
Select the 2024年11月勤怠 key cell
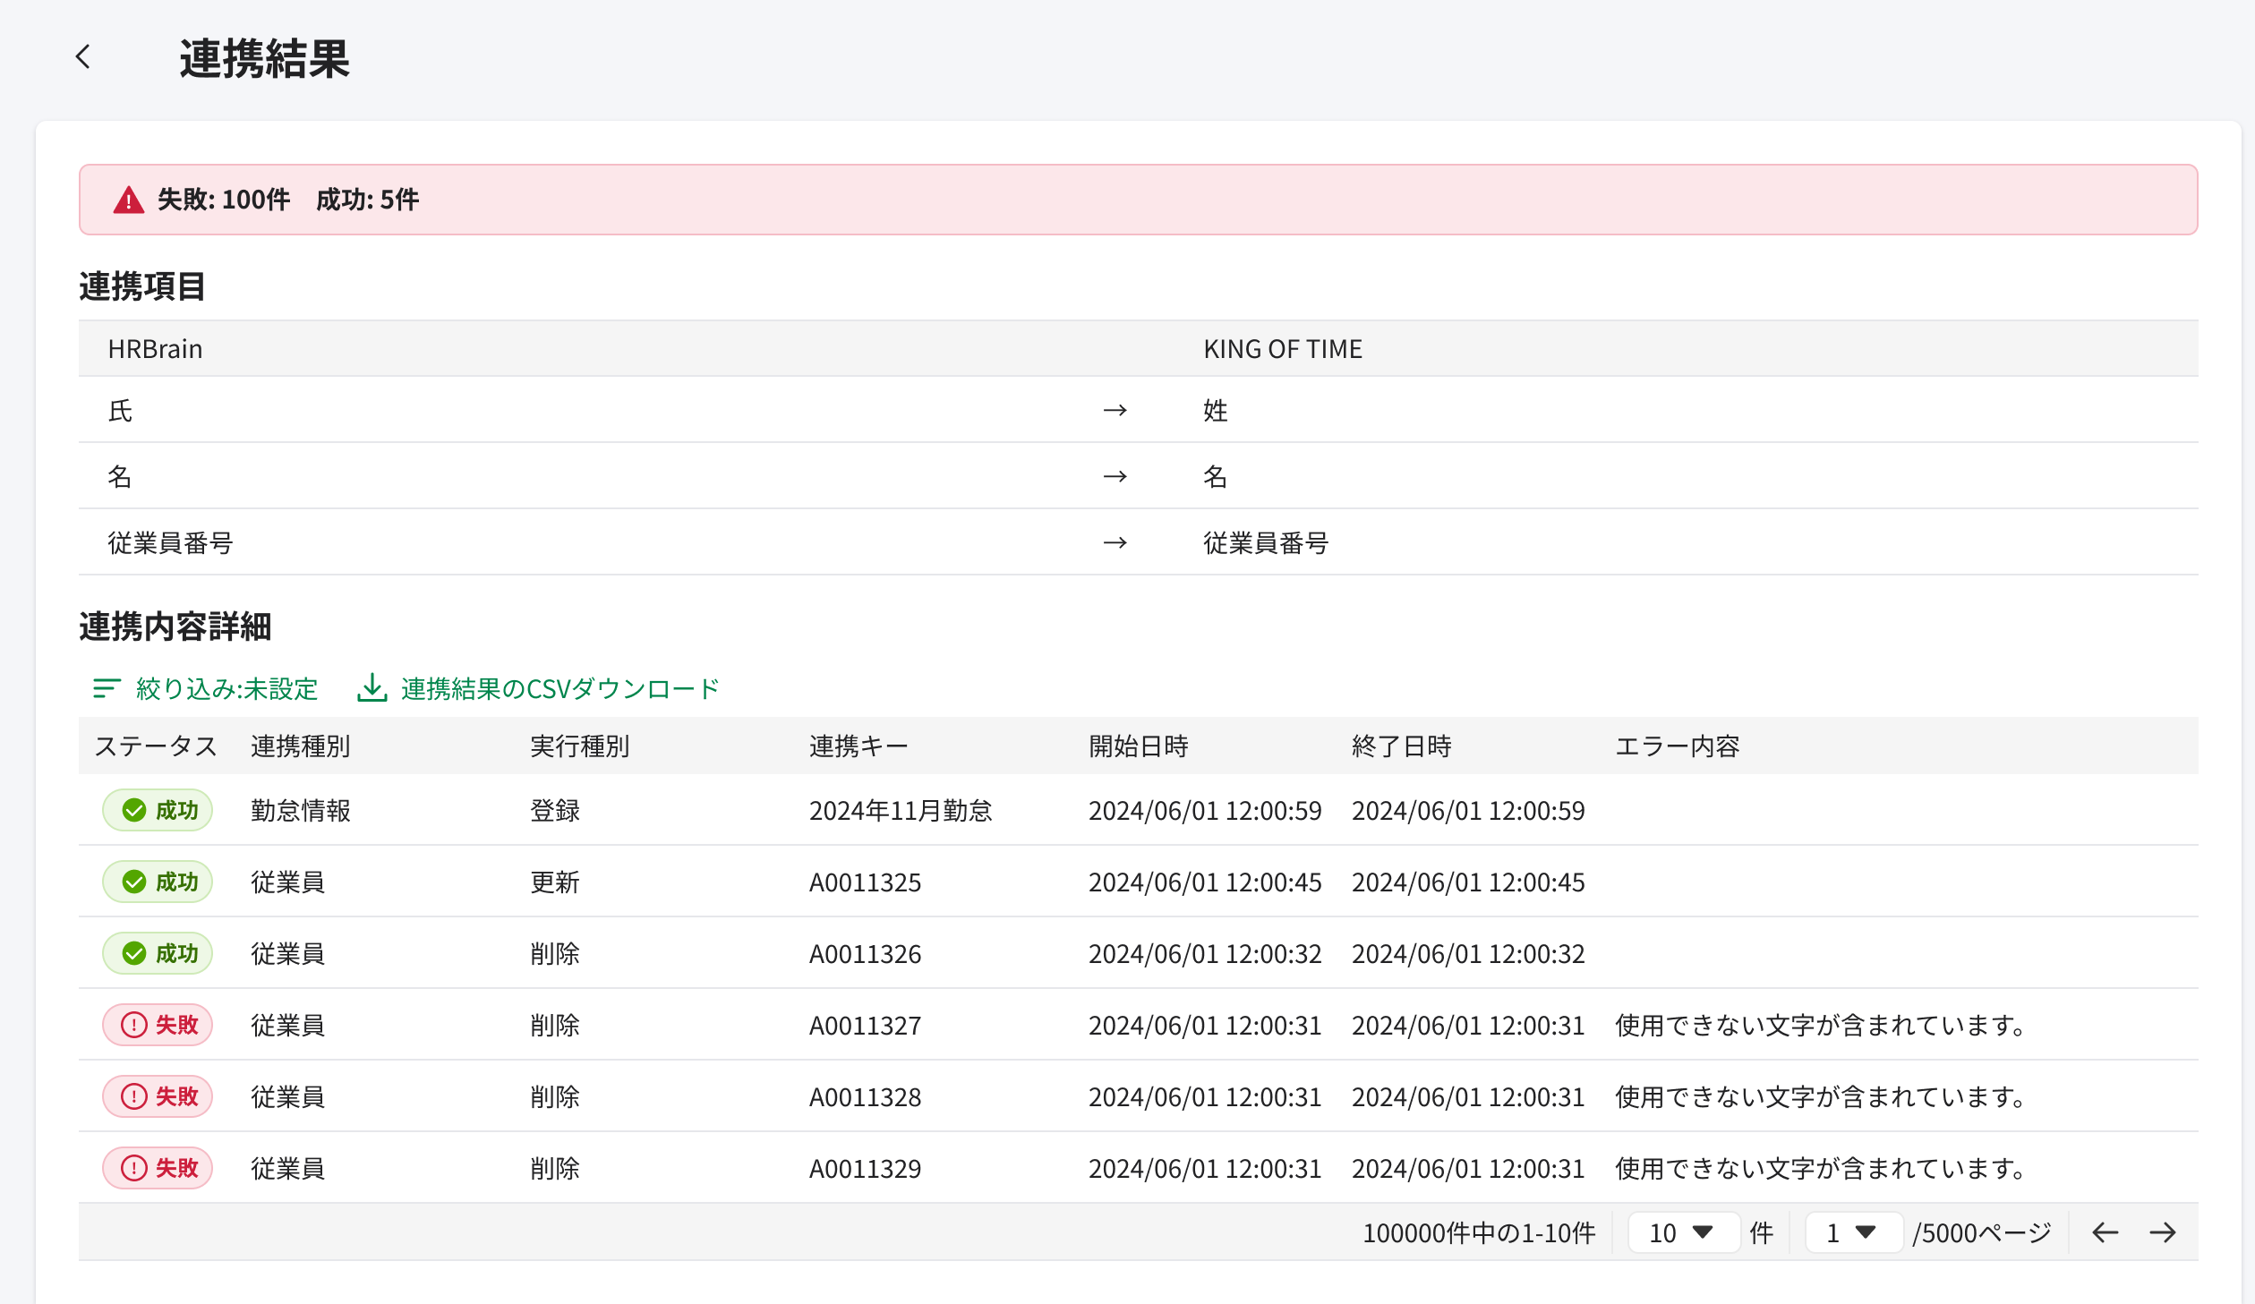901,811
